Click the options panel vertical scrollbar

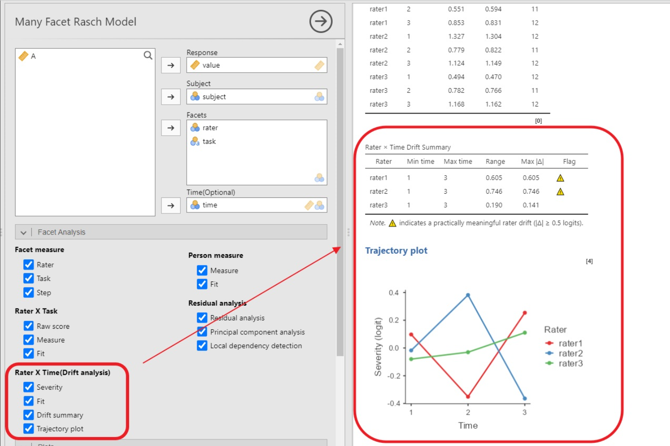tap(340, 202)
